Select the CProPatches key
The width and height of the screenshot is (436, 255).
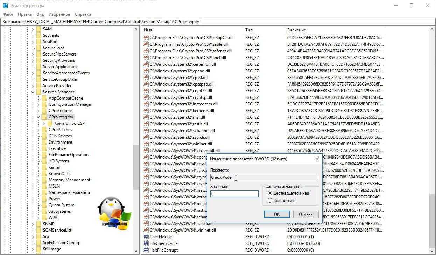pos(60,130)
